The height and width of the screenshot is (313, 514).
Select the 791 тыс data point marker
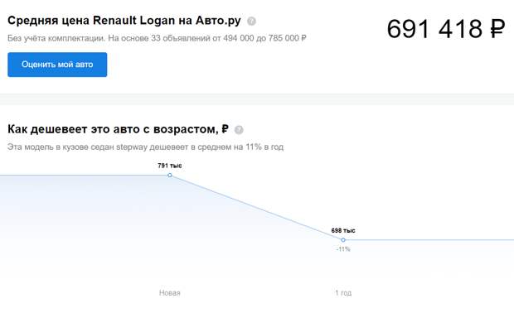point(169,176)
